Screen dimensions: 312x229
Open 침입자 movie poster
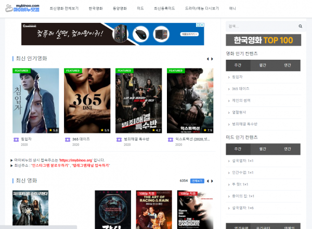tap(35, 101)
